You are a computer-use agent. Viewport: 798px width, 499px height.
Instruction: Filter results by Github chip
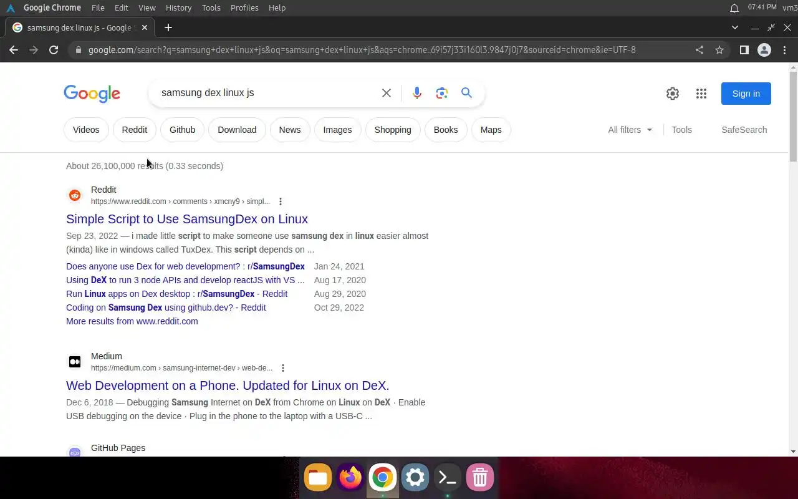click(x=183, y=130)
